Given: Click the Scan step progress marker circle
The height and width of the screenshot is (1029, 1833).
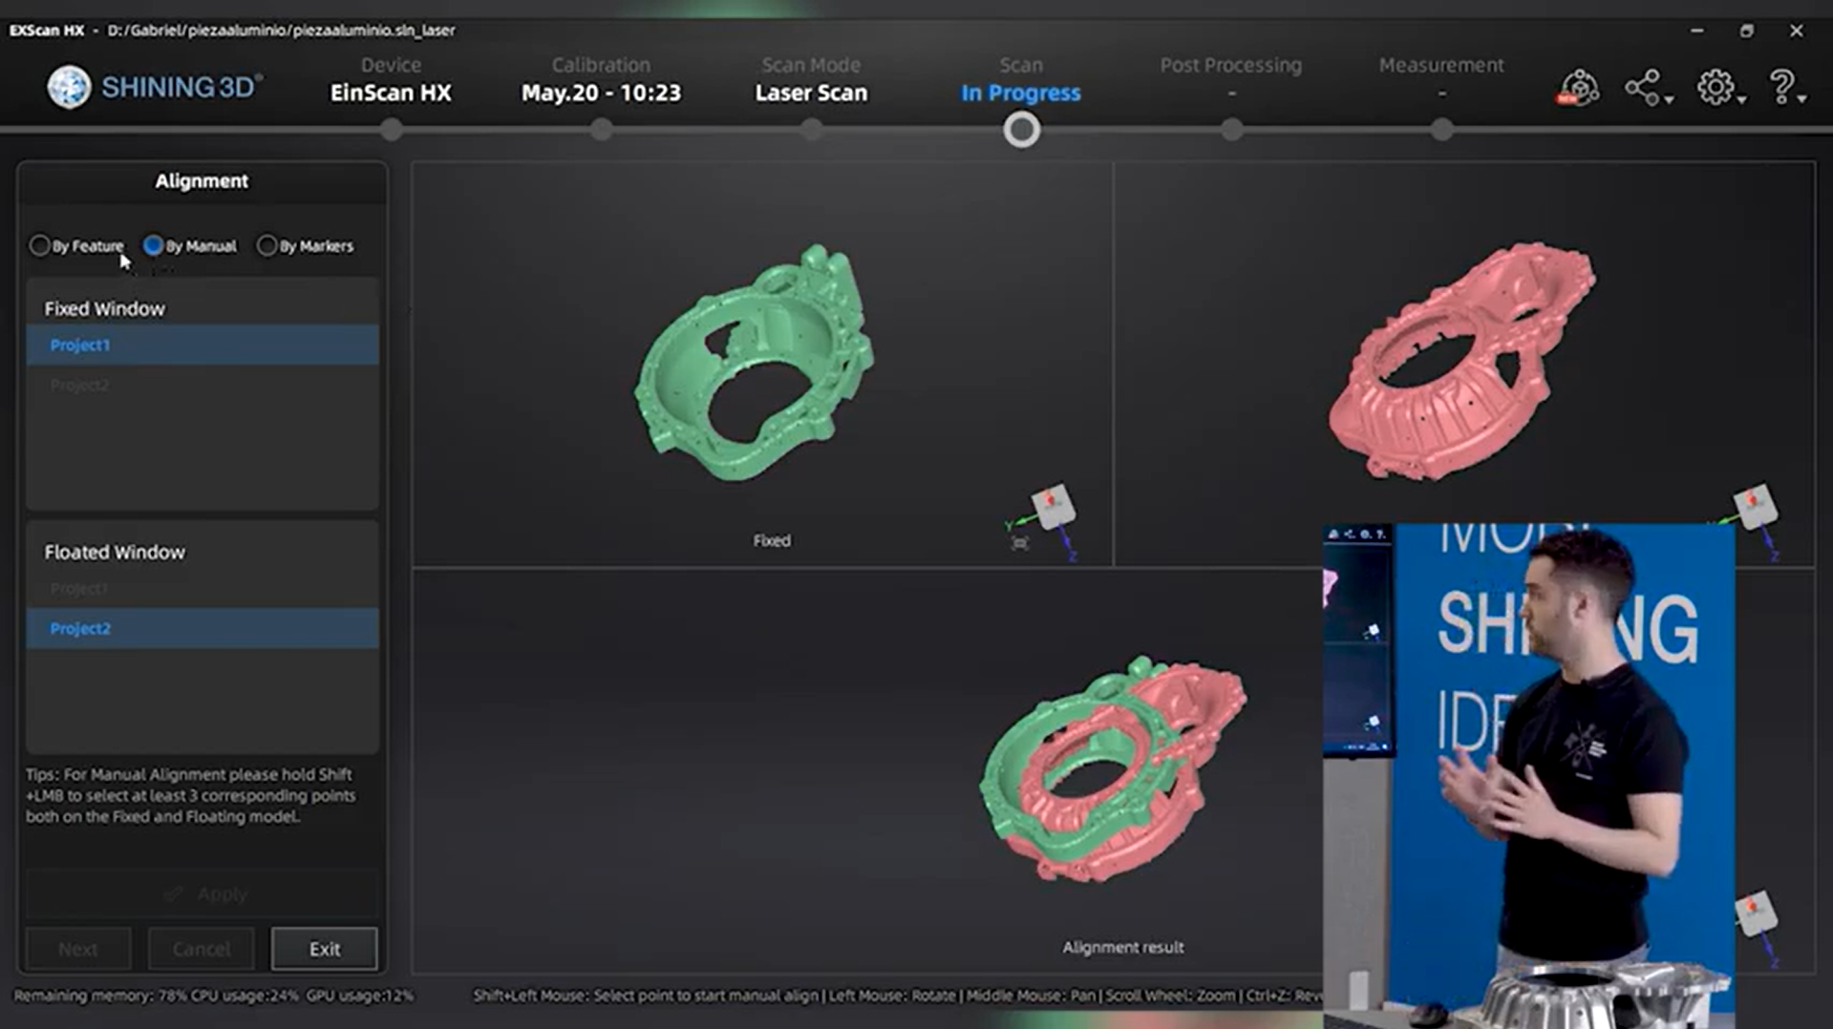Looking at the screenshot, I should click(x=1021, y=130).
